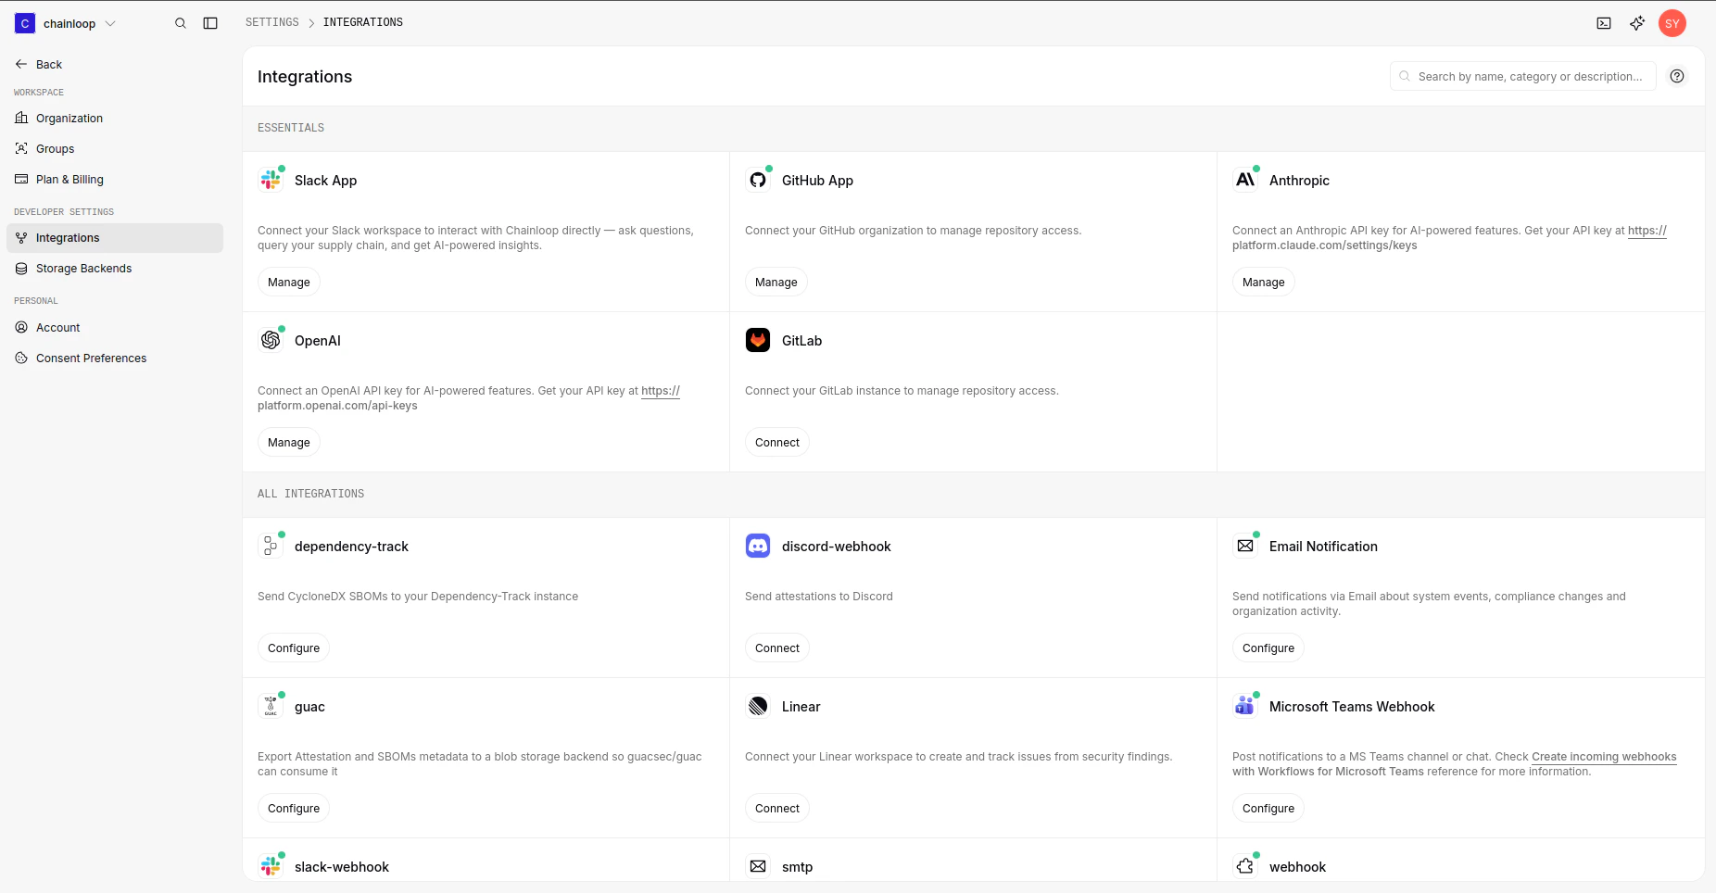1716x893 pixels.
Task: Click the discord-webhook logo icon
Action: click(x=758, y=546)
